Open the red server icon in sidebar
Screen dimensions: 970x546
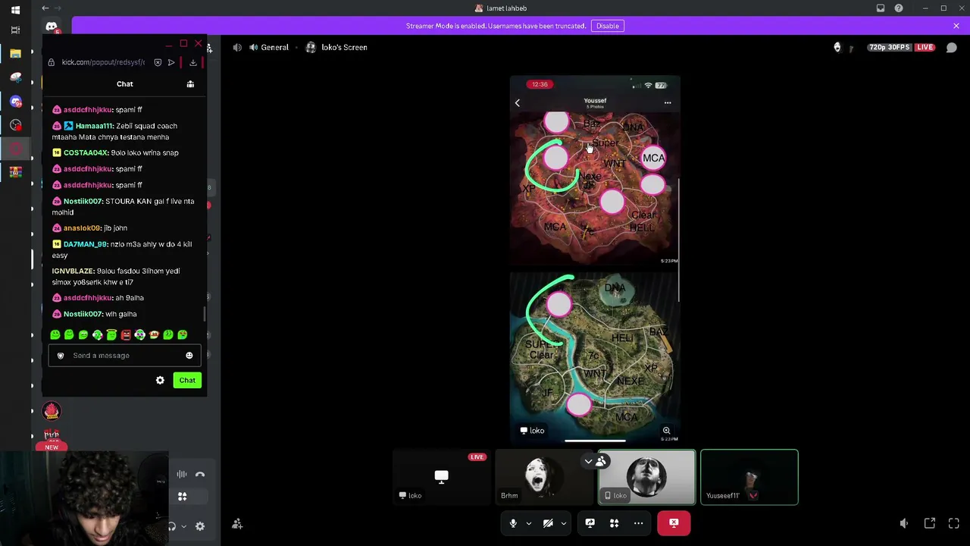(52, 412)
